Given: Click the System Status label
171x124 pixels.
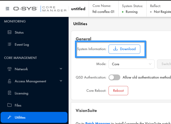Looking at the screenshot, I should 132,6.
